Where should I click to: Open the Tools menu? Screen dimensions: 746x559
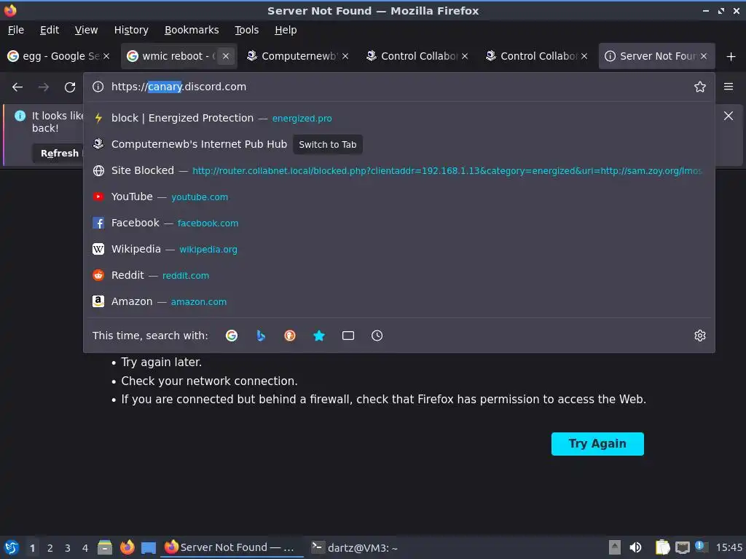246,30
